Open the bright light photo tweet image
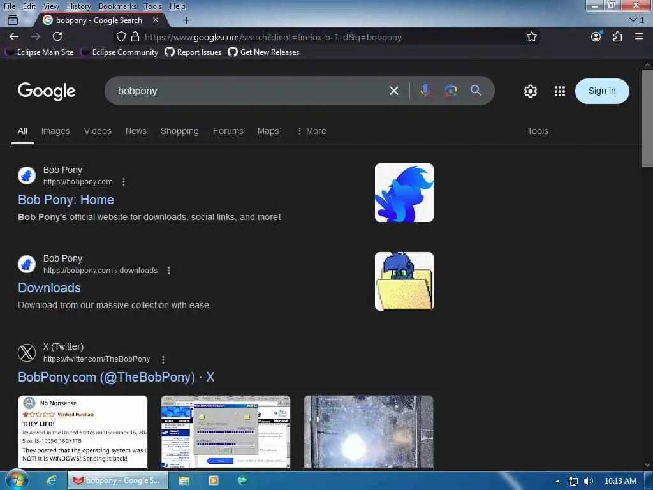 coord(369,431)
